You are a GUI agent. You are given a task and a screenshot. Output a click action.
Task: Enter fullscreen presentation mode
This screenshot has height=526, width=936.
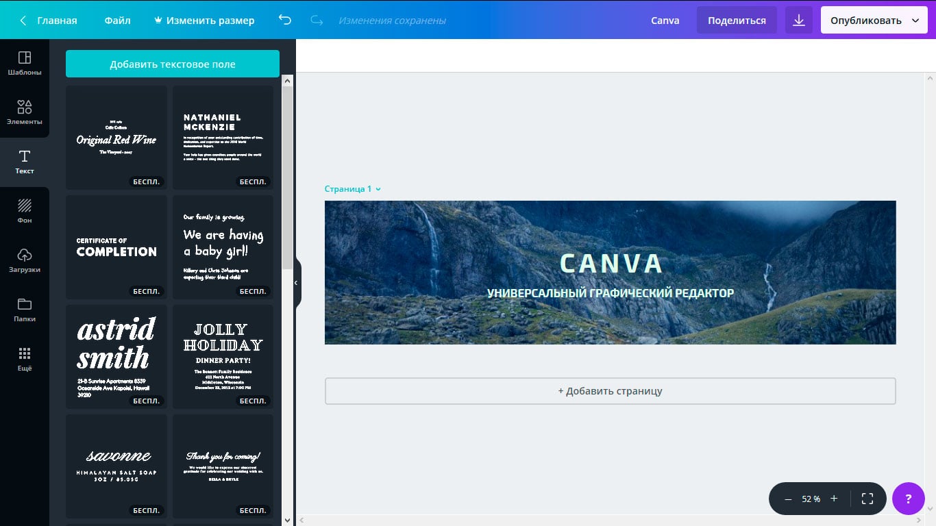pos(867,499)
